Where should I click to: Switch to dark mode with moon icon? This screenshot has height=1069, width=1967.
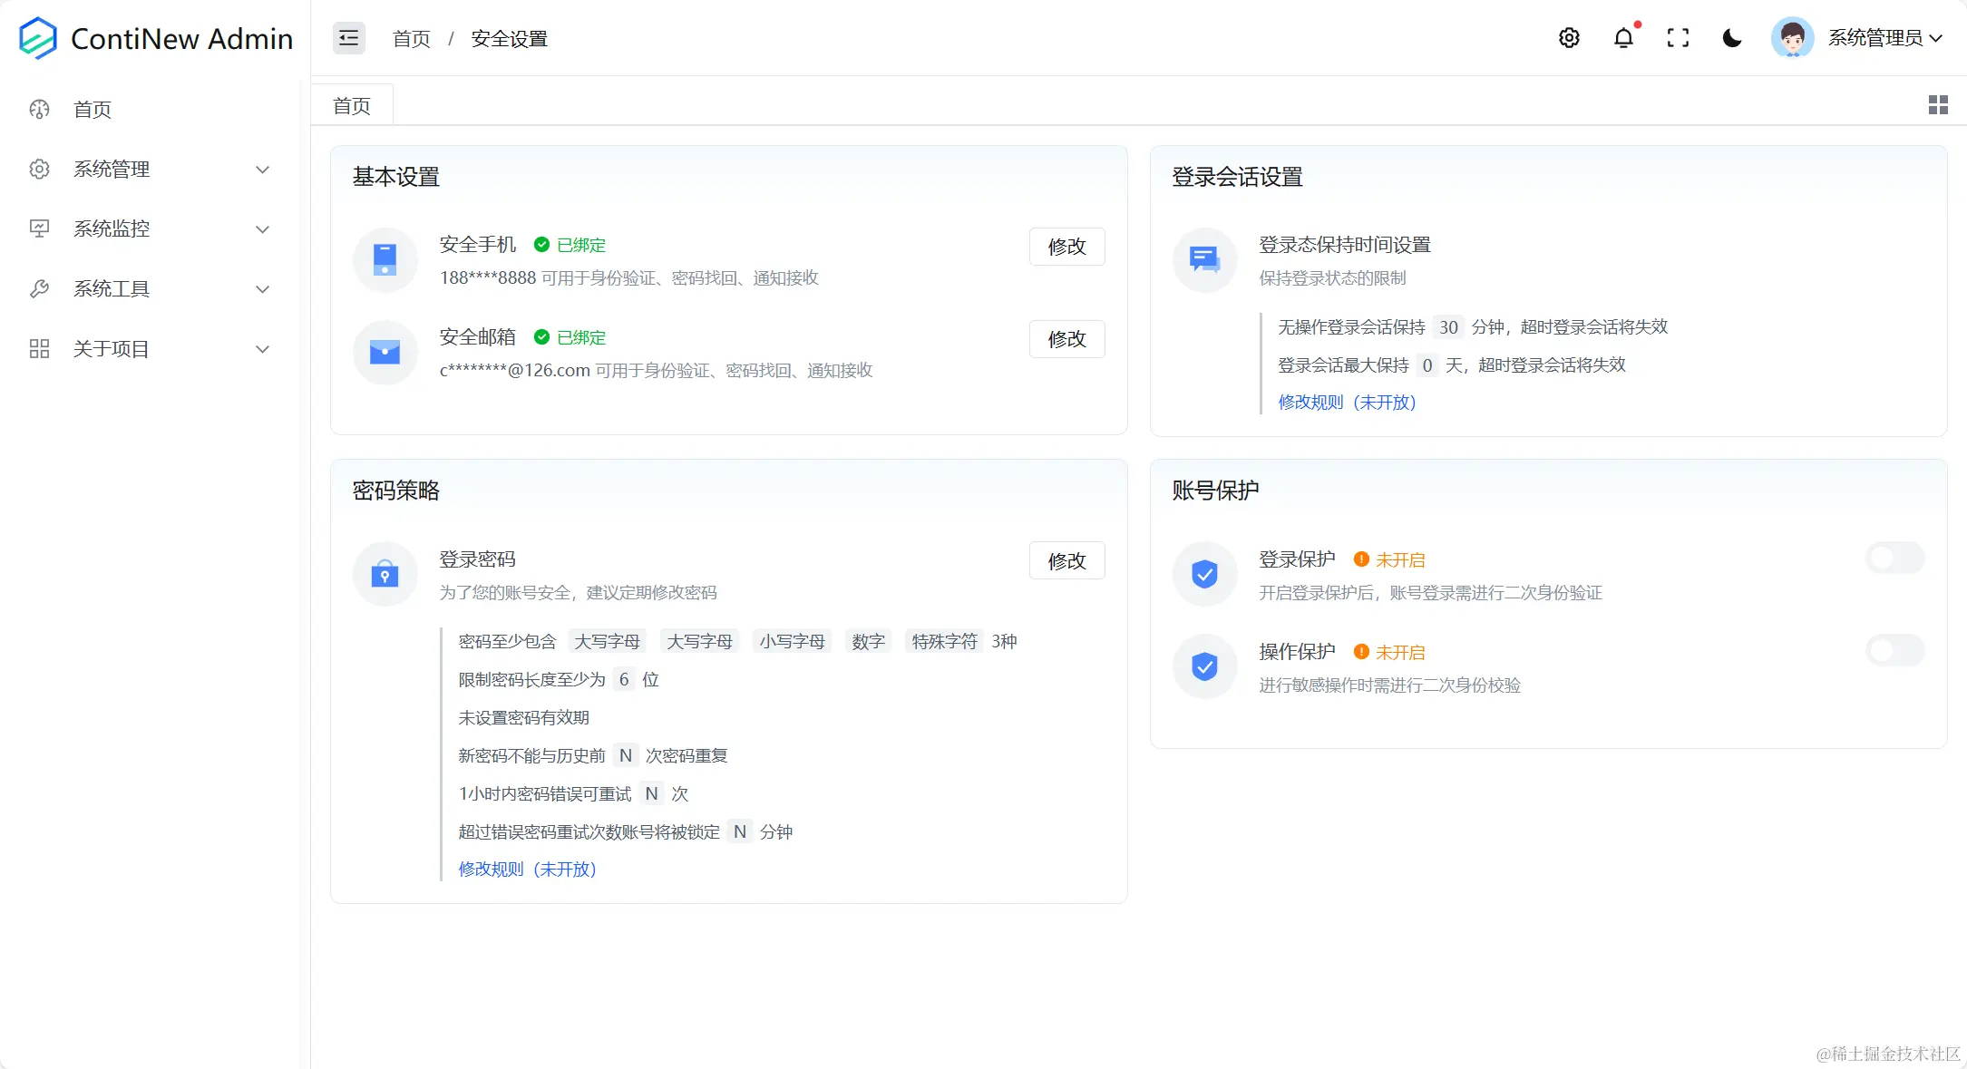point(1731,38)
